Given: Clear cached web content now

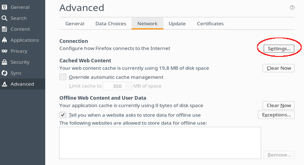Looking at the screenshot, I should (279, 68).
